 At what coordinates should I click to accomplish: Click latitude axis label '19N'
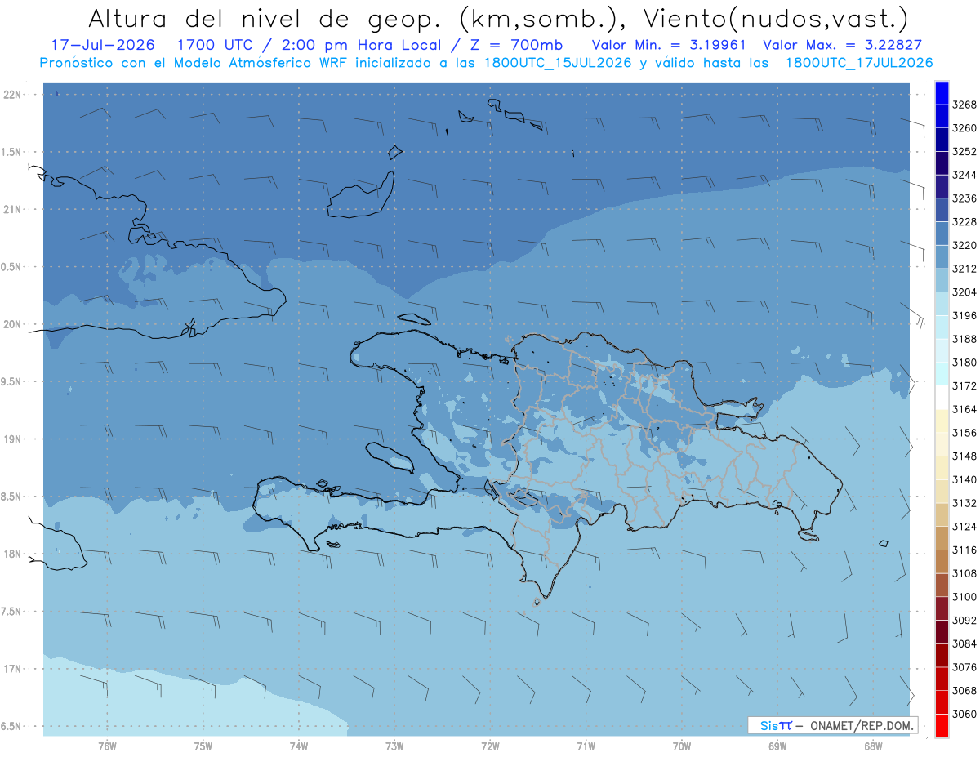coord(12,439)
